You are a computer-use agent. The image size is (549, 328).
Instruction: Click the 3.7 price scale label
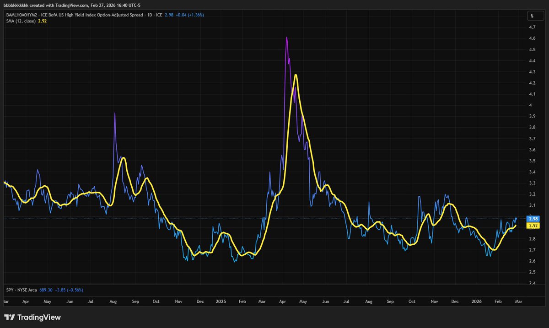click(532, 139)
